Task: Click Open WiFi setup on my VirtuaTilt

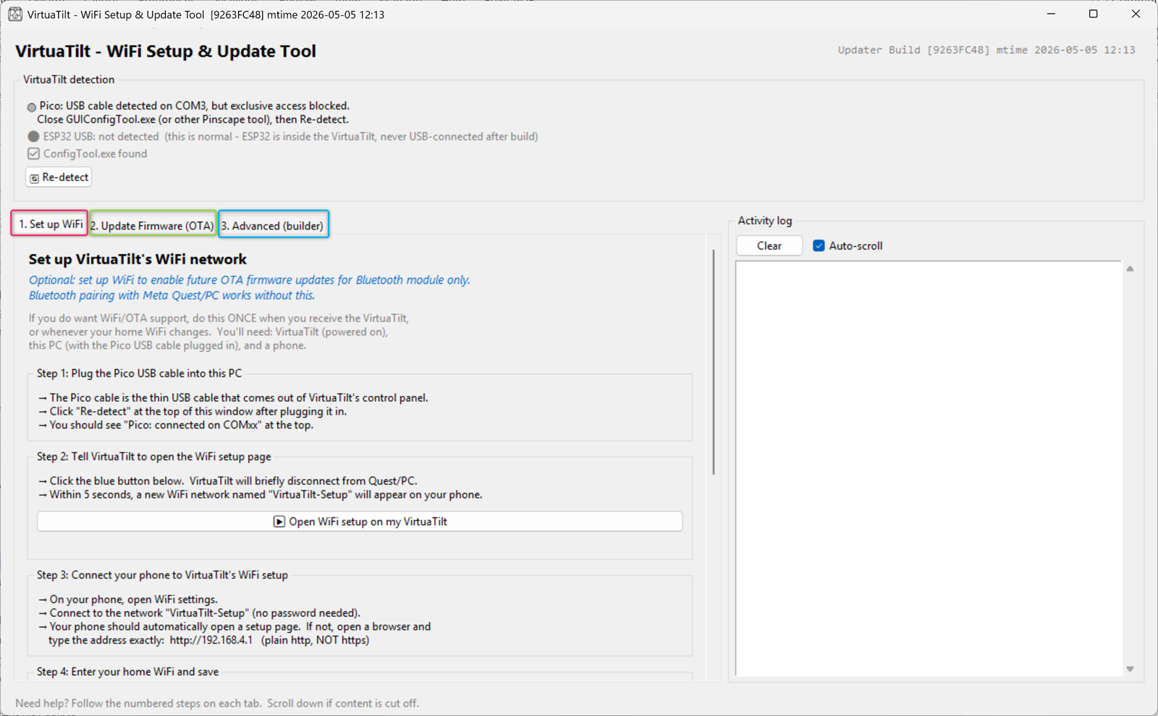Action: point(360,521)
